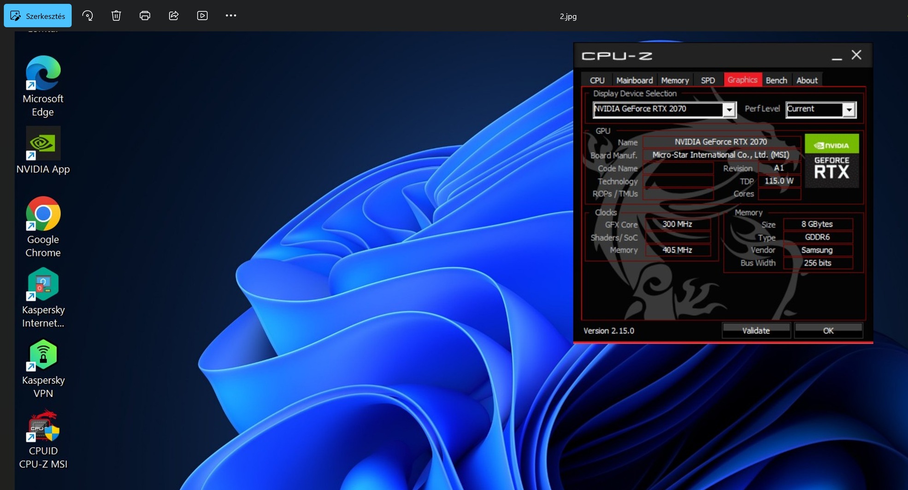Select the CPUID CPU-Z MSI desktop icon
Image resolution: width=908 pixels, height=490 pixels.
pyautogui.click(x=43, y=439)
